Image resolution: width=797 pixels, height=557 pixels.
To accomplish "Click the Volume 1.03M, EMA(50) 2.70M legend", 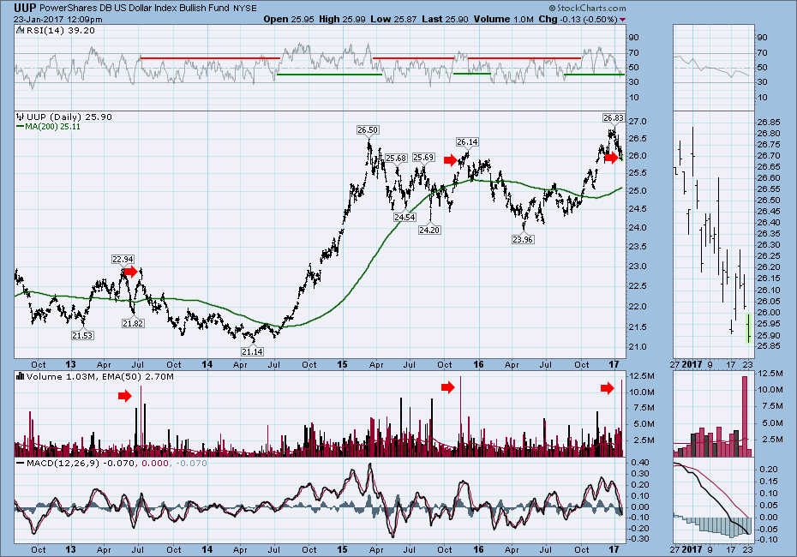I will click(x=100, y=376).
